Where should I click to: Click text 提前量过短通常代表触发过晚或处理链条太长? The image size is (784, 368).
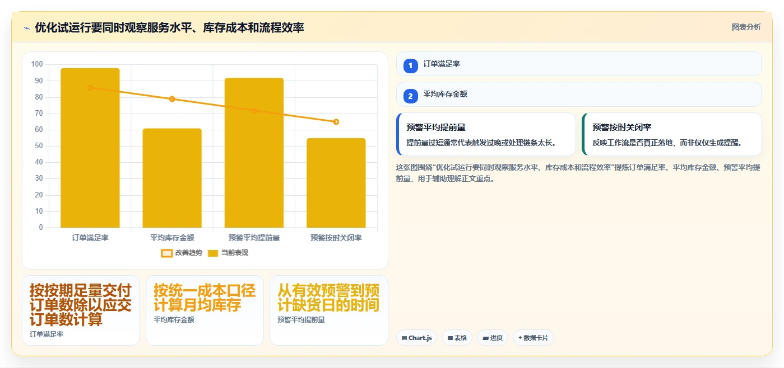coord(483,143)
